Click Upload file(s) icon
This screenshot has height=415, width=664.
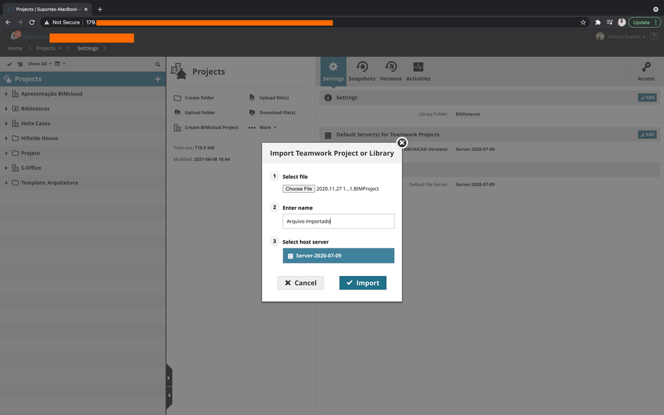pyautogui.click(x=252, y=98)
